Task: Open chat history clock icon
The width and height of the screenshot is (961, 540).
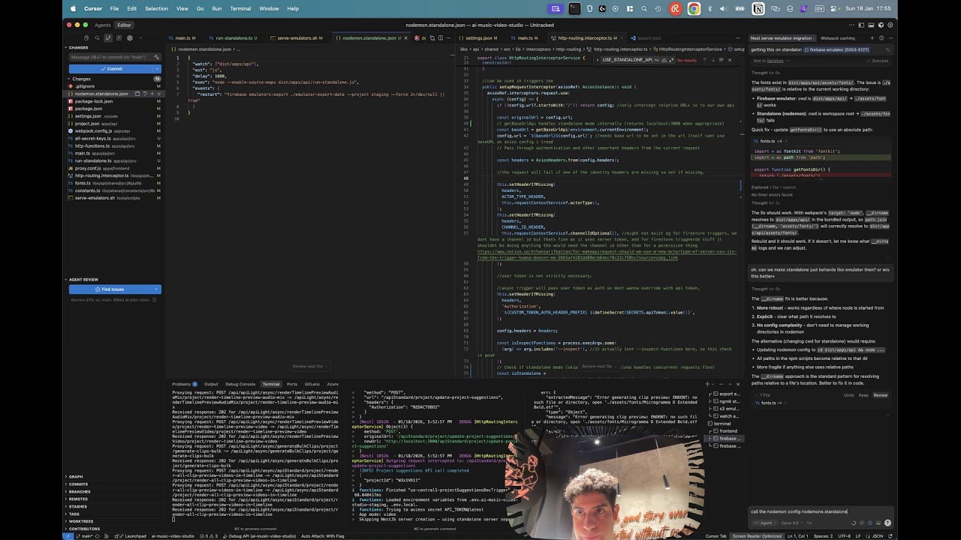Action: pyautogui.click(x=881, y=38)
